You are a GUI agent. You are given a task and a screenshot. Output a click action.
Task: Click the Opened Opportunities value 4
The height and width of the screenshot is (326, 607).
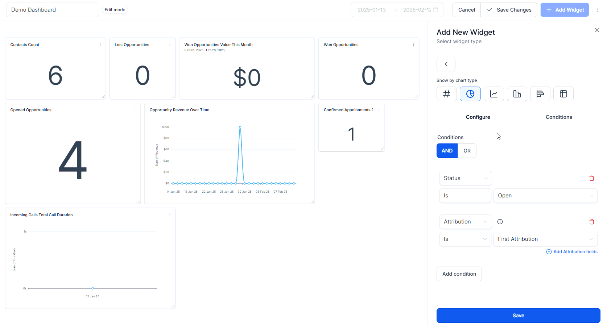(x=73, y=160)
